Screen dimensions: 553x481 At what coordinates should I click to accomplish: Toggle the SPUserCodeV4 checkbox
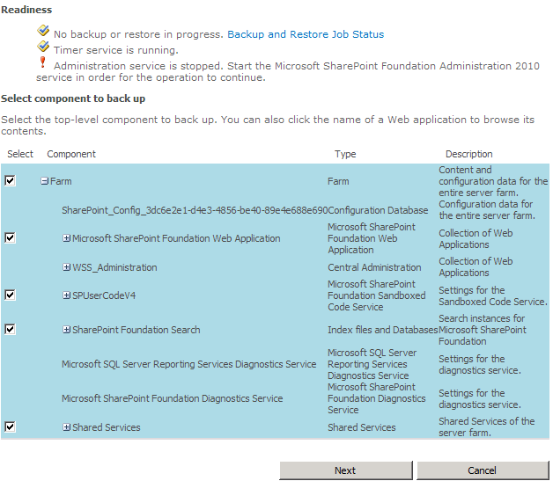coord(10,295)
